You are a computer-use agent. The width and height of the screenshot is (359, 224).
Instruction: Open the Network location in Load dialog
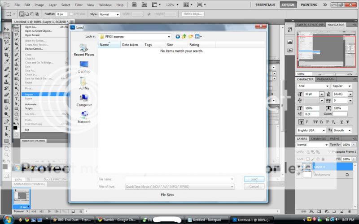pyautogui.click(x=84, y=117)
